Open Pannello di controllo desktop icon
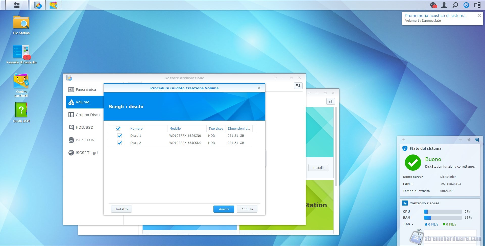Viewport: 485px width, 246px height. click(21, 52)
